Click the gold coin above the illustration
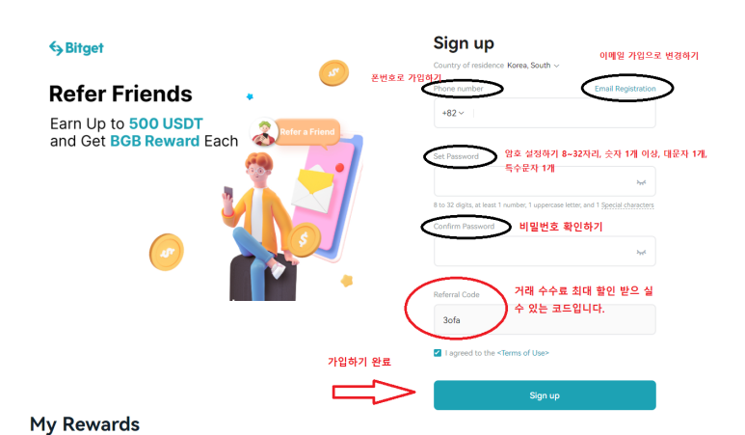 click(333, 72)
